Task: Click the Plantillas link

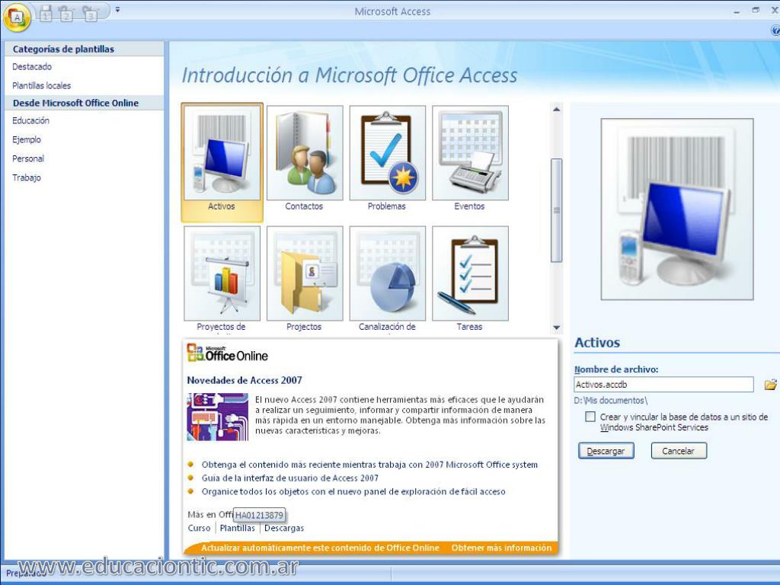Action: coord(238,529)
